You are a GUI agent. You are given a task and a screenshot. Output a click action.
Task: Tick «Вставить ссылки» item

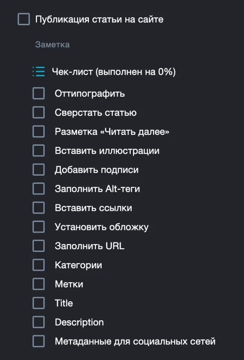click(38, 207)
